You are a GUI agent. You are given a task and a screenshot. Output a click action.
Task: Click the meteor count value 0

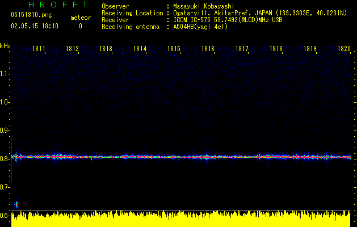tap(81, 26)
